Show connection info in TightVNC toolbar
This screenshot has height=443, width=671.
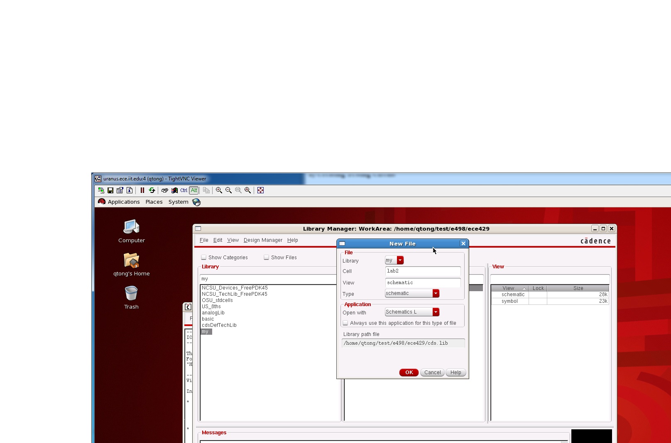coord(129,190)
